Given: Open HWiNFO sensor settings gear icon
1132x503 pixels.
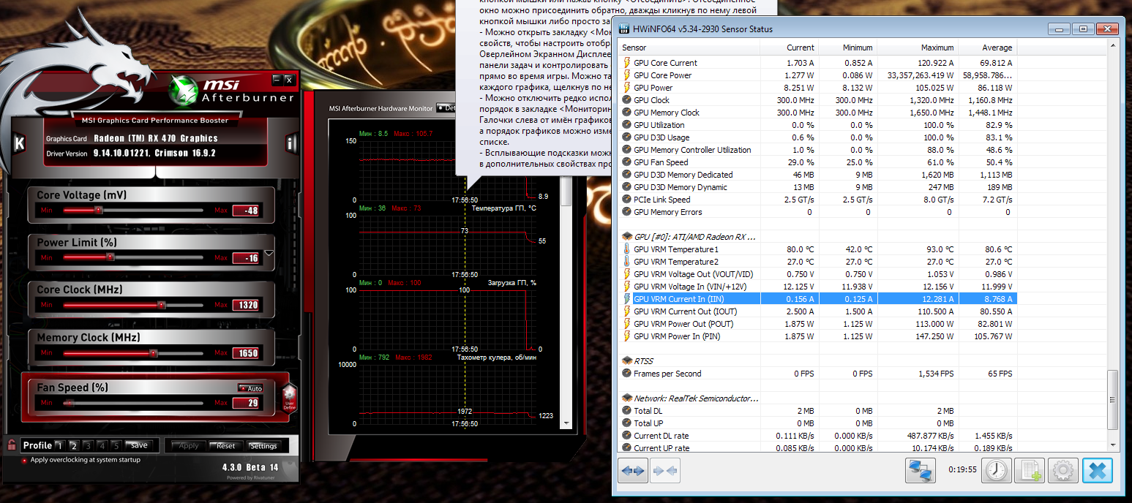Looking at the screenshot, I should pyautogui.click(x=1062, y=471).
